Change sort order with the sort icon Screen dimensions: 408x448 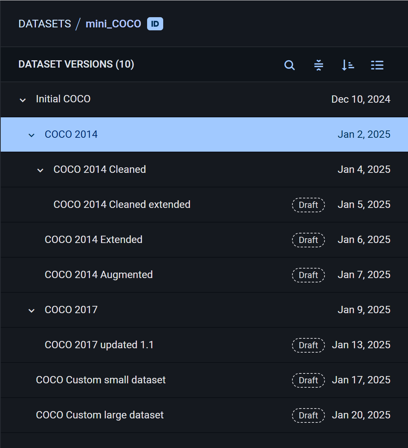(x=348, y=65)
